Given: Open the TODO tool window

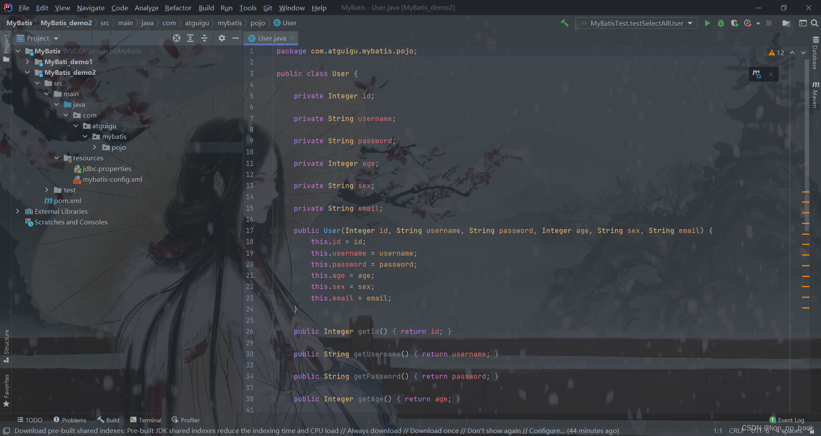Looking at the screenshot, I should [x=30, y=420].
